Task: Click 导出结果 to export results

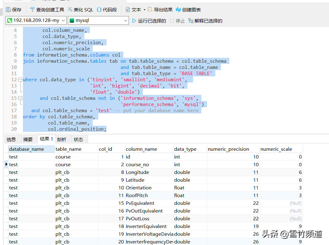Action: point(160,10)
